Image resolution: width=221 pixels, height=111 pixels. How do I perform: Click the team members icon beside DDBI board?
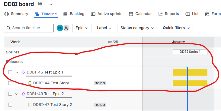(40, 4)
